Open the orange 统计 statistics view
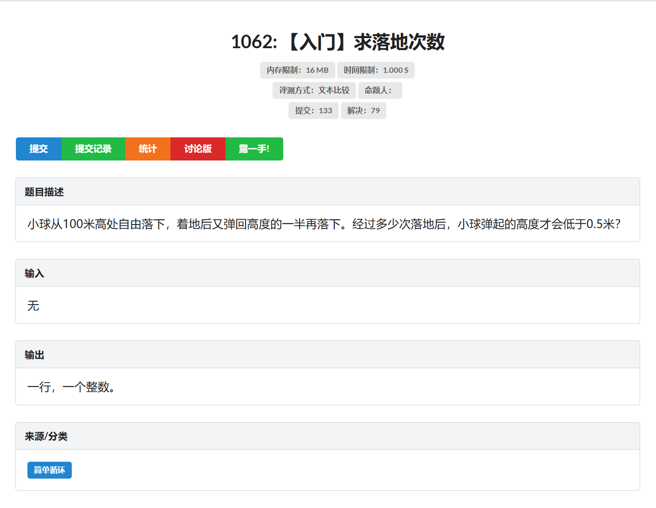The image size is (656, 508). pos(147,149)
